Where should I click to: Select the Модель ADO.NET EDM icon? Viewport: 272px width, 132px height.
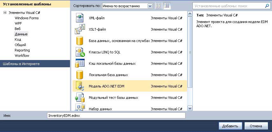pyautogui.click(x=79, y=86)
